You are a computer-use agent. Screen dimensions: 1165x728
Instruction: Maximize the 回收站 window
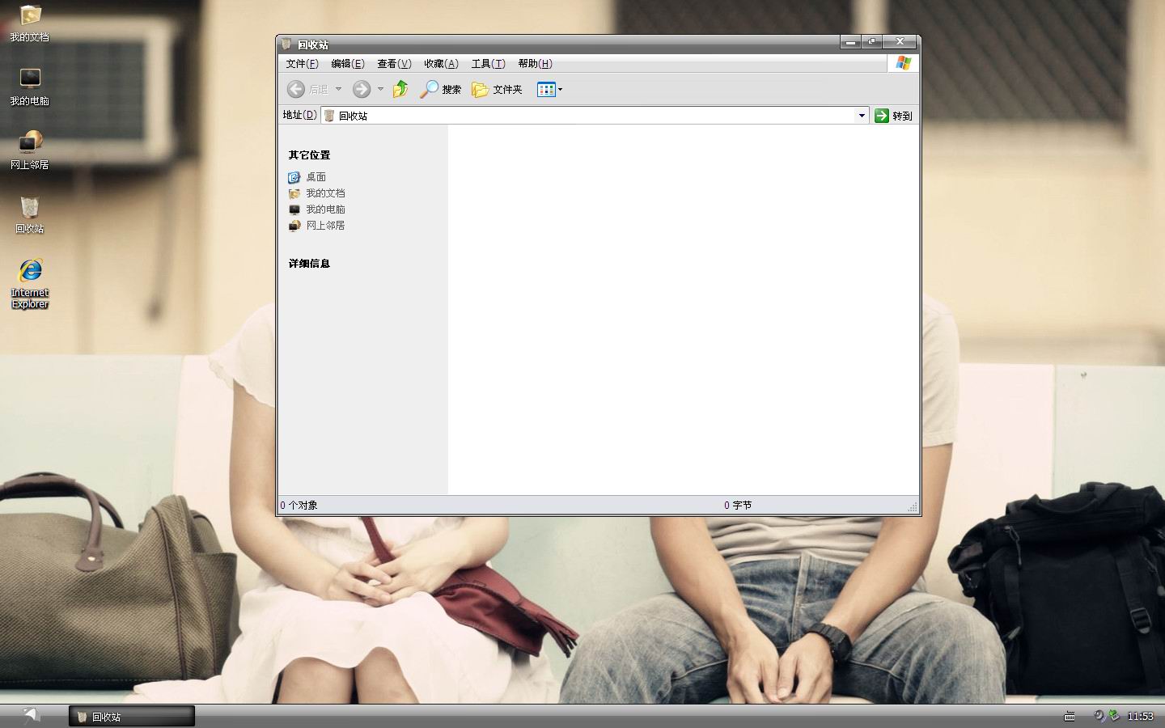(x=872, y=42)
